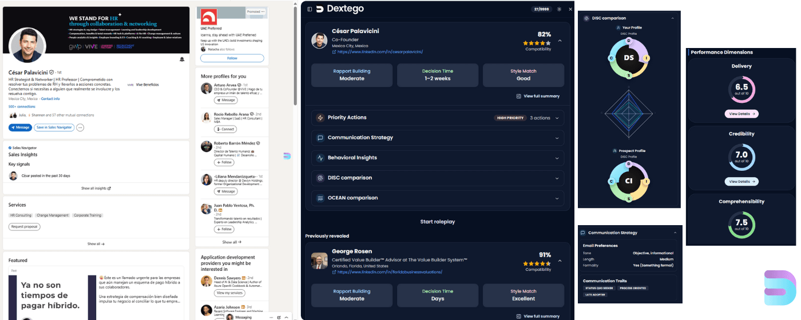Click the DISC comparison icon in the list
This screenshot has height=320, width=801.
coord(320,178)
